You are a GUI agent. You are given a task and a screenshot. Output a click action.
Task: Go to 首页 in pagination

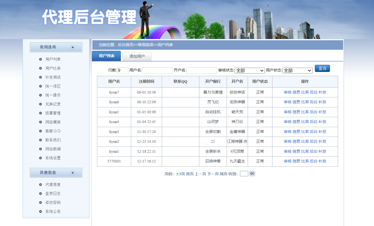click(x=190, y=174)
